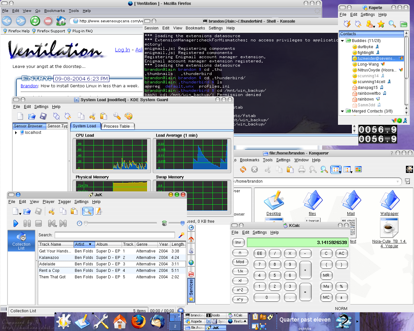The image size is (414, 331).
Task: Switch to desktop 1 in the pager
Action: pyautogui.click(x=175, y=317)
